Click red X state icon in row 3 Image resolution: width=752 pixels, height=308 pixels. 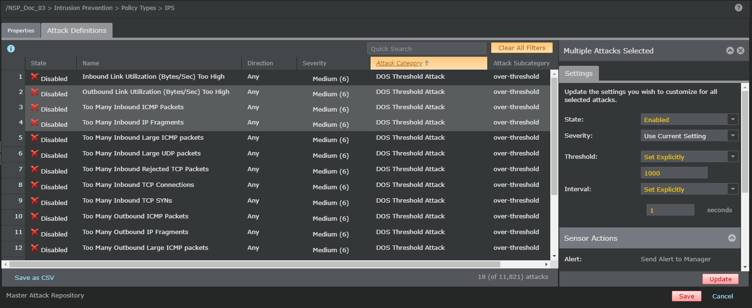(35, 107)
